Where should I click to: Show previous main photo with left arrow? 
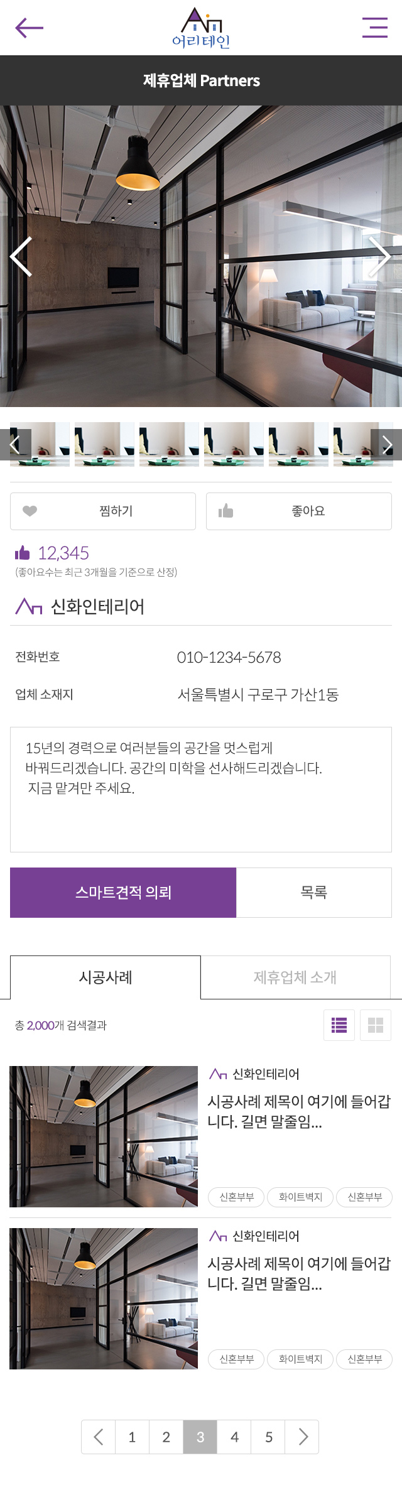point(21,256)
